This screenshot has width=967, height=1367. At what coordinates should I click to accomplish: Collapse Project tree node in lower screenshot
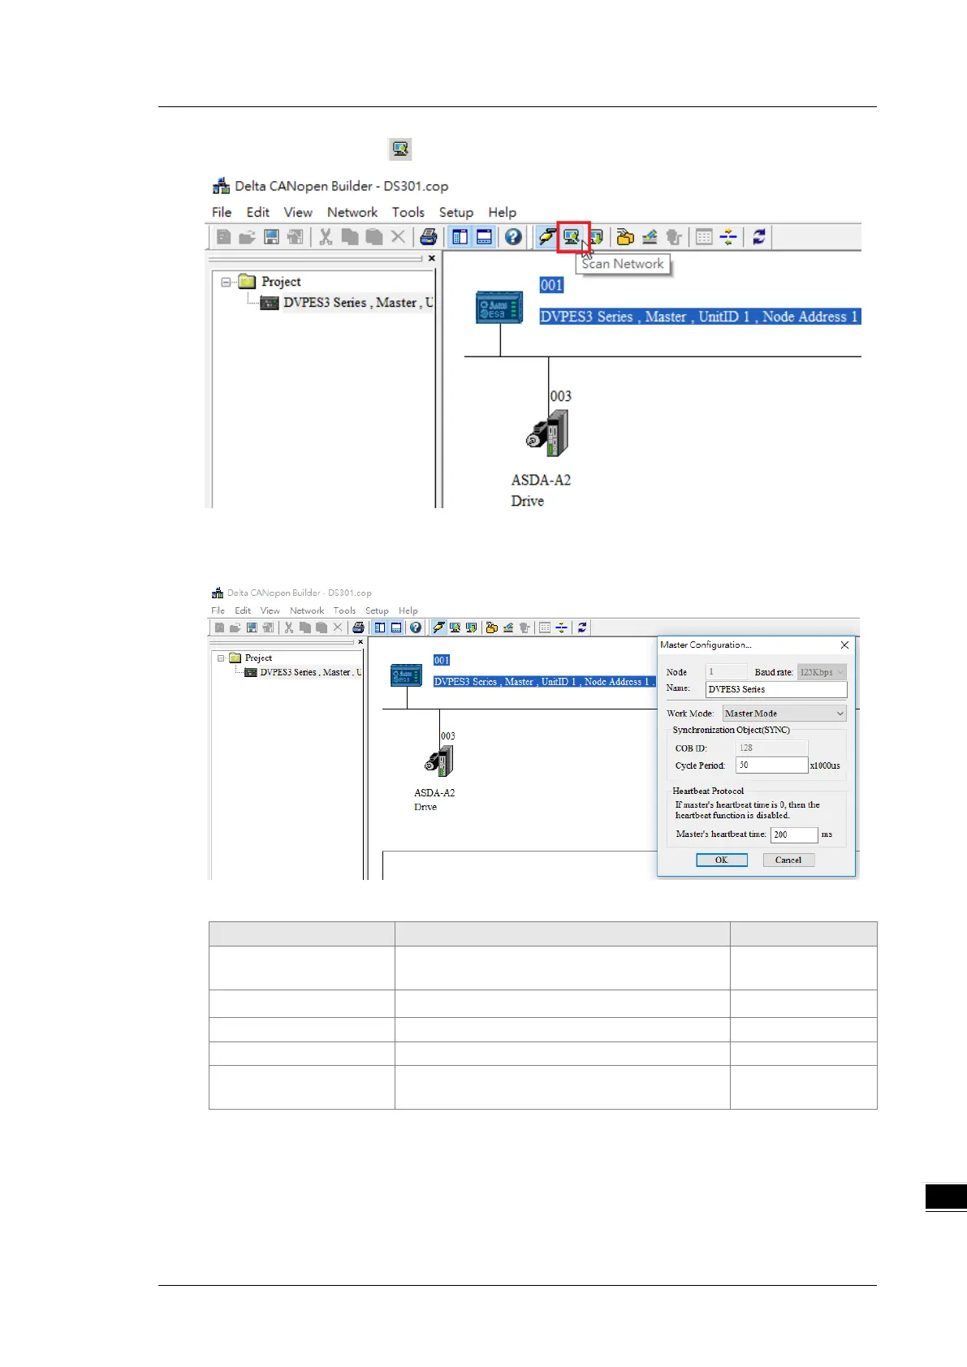point(221,658)
